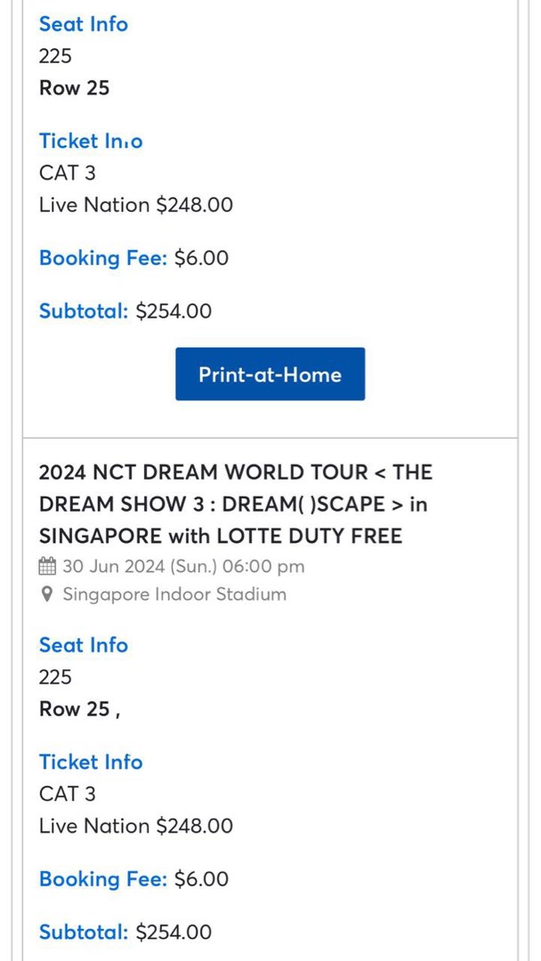This screenshot has height=961, width=541.
Task: Select the Print-at-Home button
Action: coord(270,374)
